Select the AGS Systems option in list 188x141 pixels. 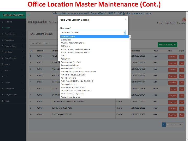pos(95,46)
